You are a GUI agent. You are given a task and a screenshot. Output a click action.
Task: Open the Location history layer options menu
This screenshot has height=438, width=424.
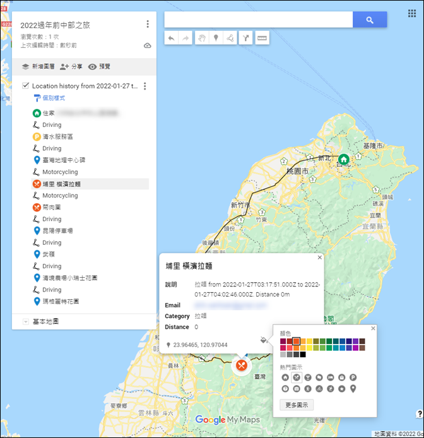144,86
